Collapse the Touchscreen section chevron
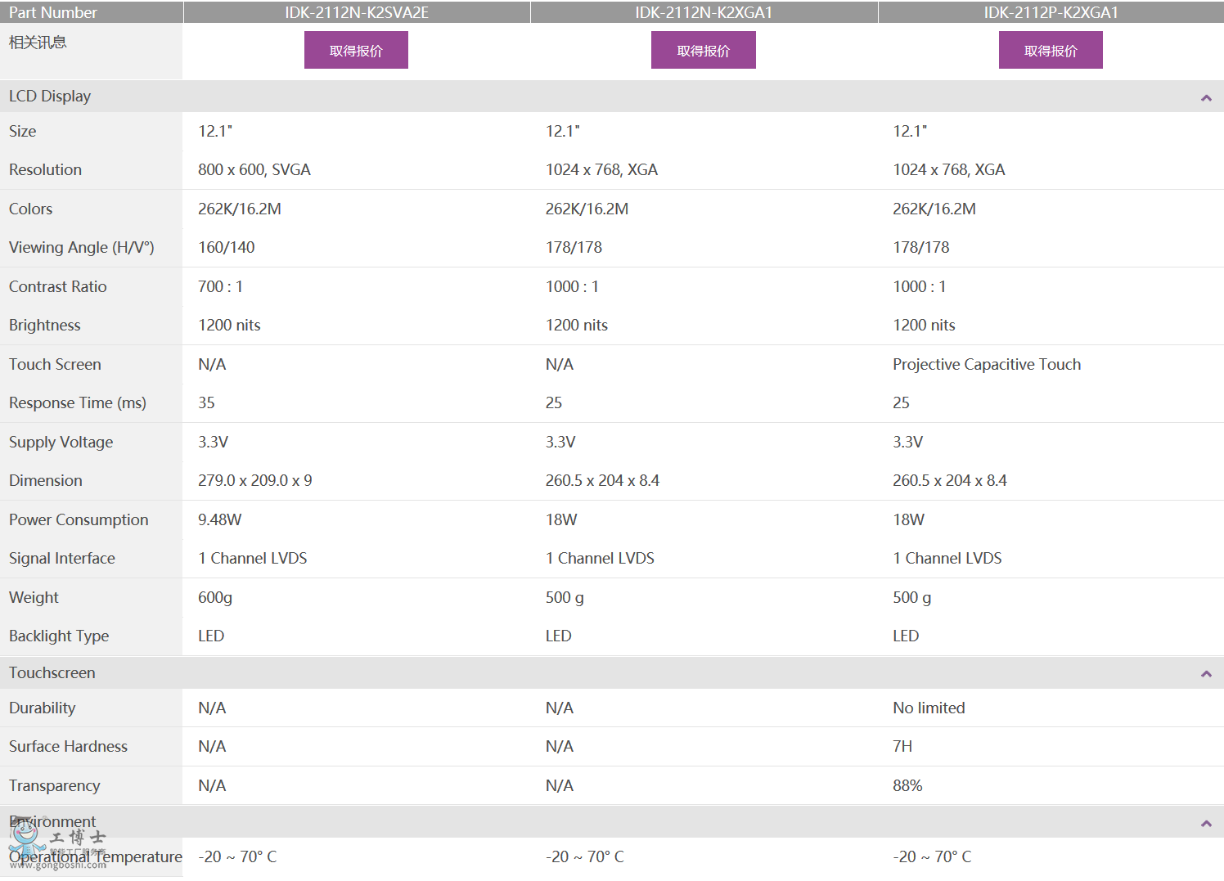The width and height of the screenshot is (1224, 881). [1205, 674]
